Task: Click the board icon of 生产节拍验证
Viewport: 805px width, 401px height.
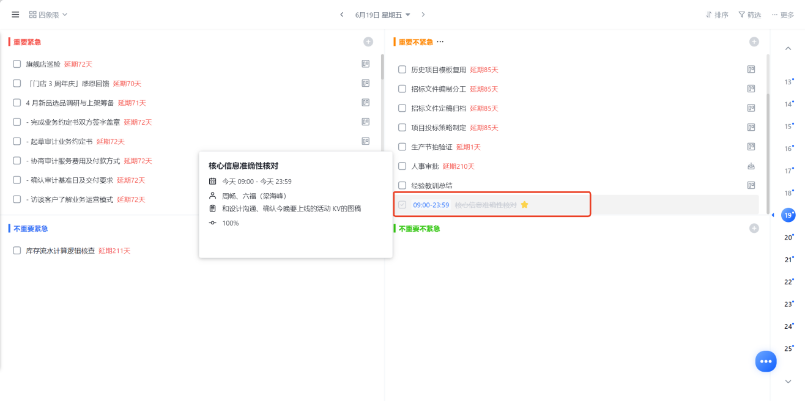Action: coord(751,147)
